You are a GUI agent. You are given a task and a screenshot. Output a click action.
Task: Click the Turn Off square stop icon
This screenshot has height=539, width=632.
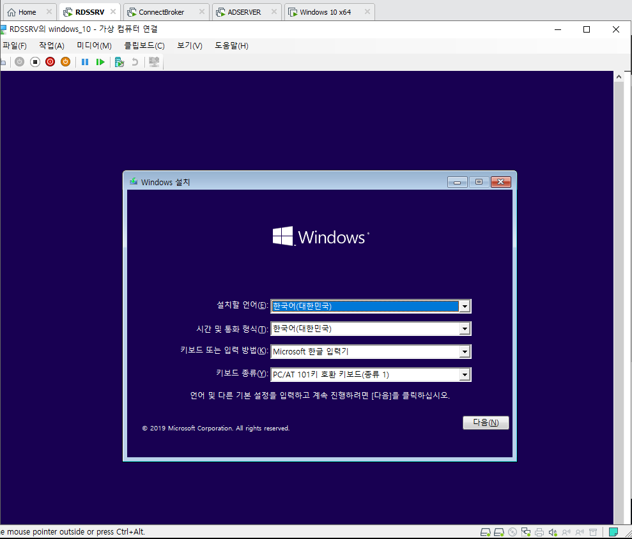tap(35, 62)
